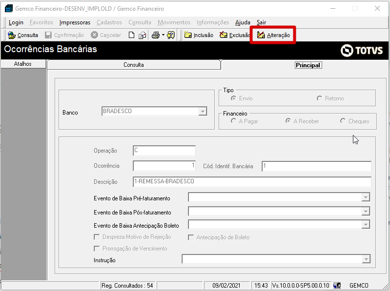
Task: Click the Ocorrência input field
Action: [164, 166]
